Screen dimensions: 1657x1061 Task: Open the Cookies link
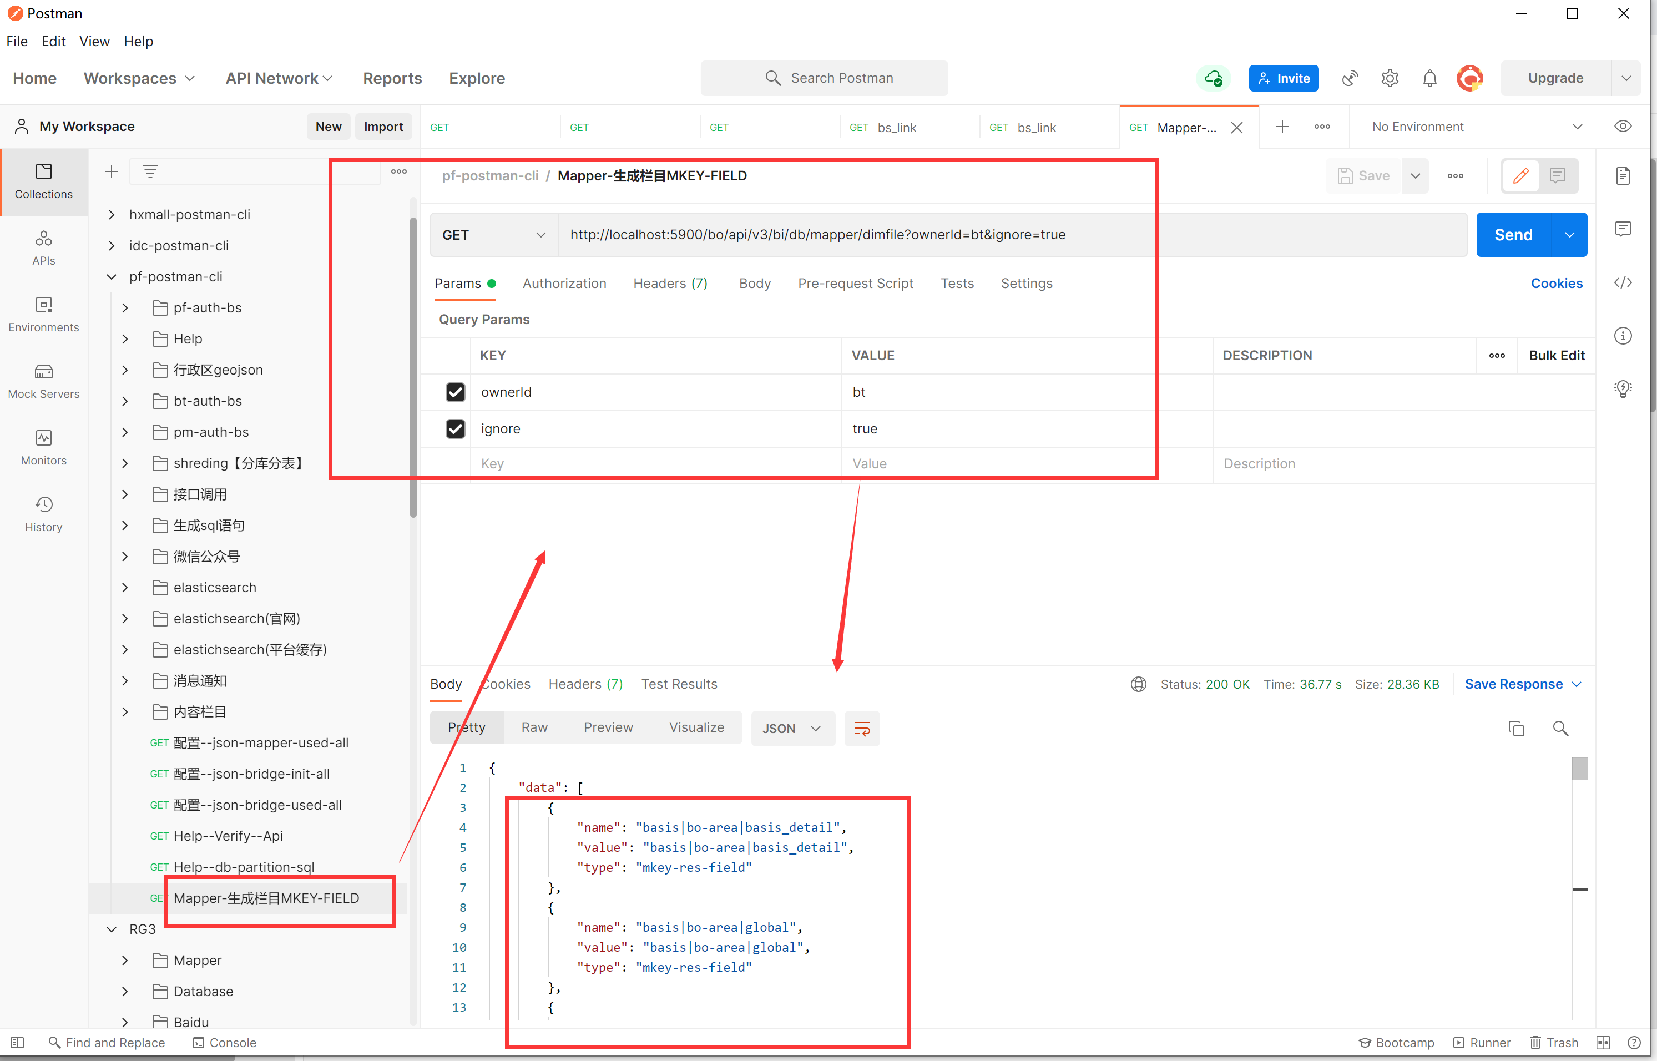pos(1557,283)
